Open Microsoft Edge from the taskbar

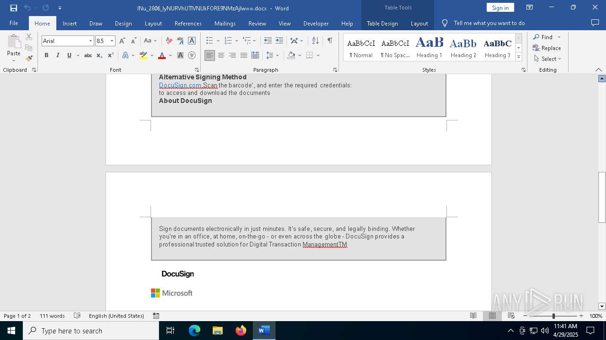195,331
